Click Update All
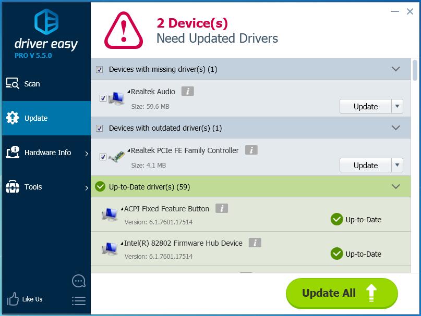The width and height of the screenshot is (421, 316). (x=342, y=293)
